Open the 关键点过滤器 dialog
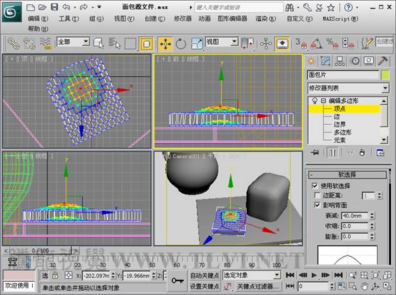The width and height of the screenshot is (396, 295). (258, 287)
